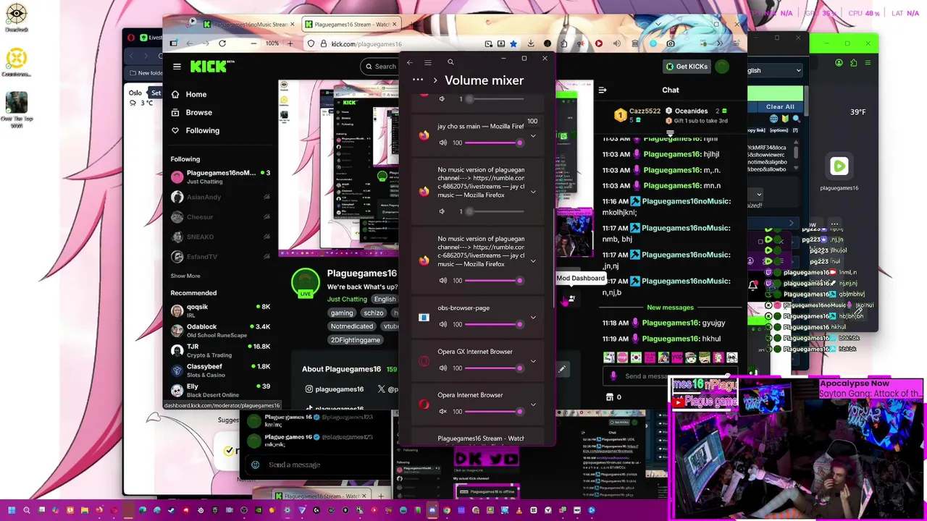Click the 2DFightinggame tag

(356, 339)
